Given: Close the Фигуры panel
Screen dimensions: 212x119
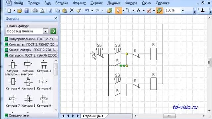Looking at the screenshot, I should [56, 18].
